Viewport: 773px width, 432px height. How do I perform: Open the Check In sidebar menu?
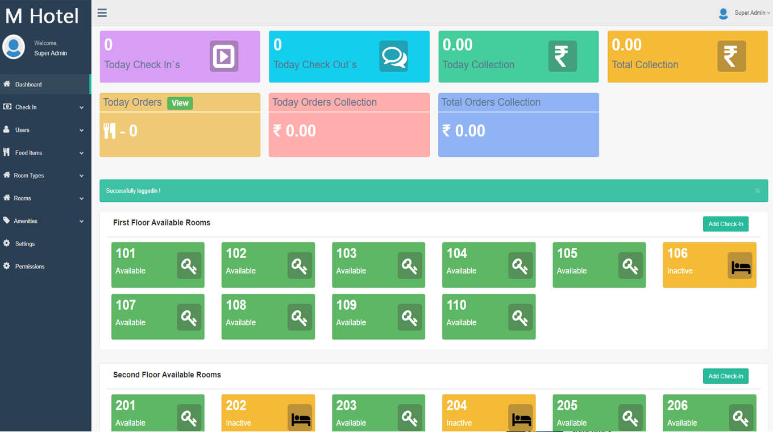click(x=45, y=107)
